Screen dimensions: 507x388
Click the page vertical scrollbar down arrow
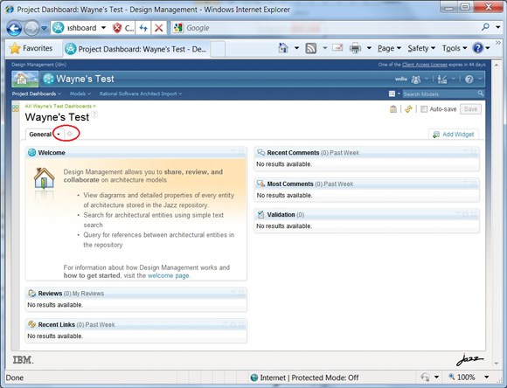[x=497, y=364]
